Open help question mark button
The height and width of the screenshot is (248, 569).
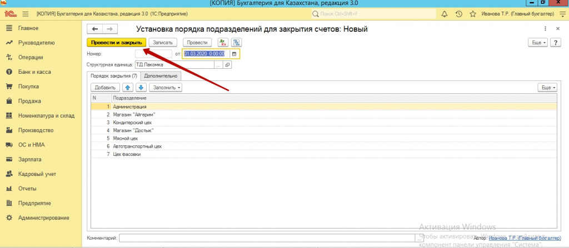(x=556, y=42)
